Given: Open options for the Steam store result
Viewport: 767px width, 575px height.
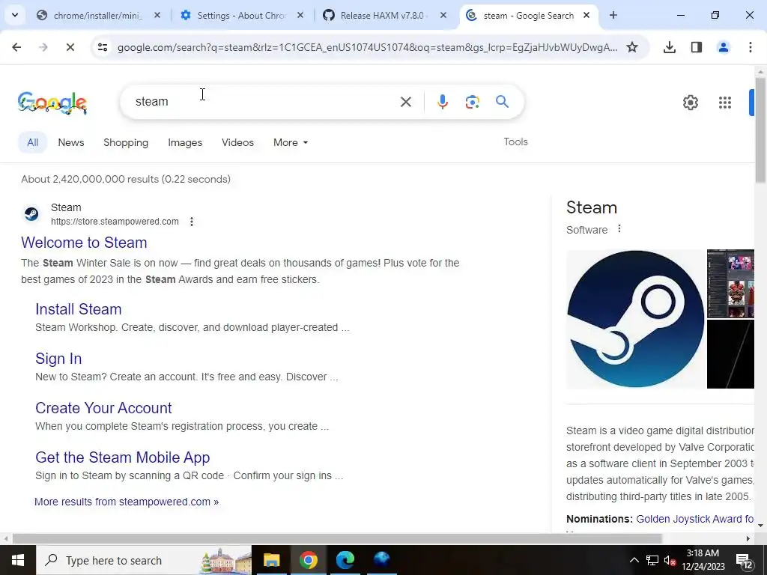Looking at the screenshot, I should [192, 222].
